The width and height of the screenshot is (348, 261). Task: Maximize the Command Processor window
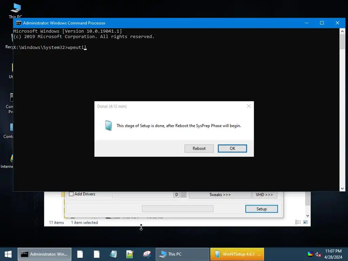click(x=322, y=23)
